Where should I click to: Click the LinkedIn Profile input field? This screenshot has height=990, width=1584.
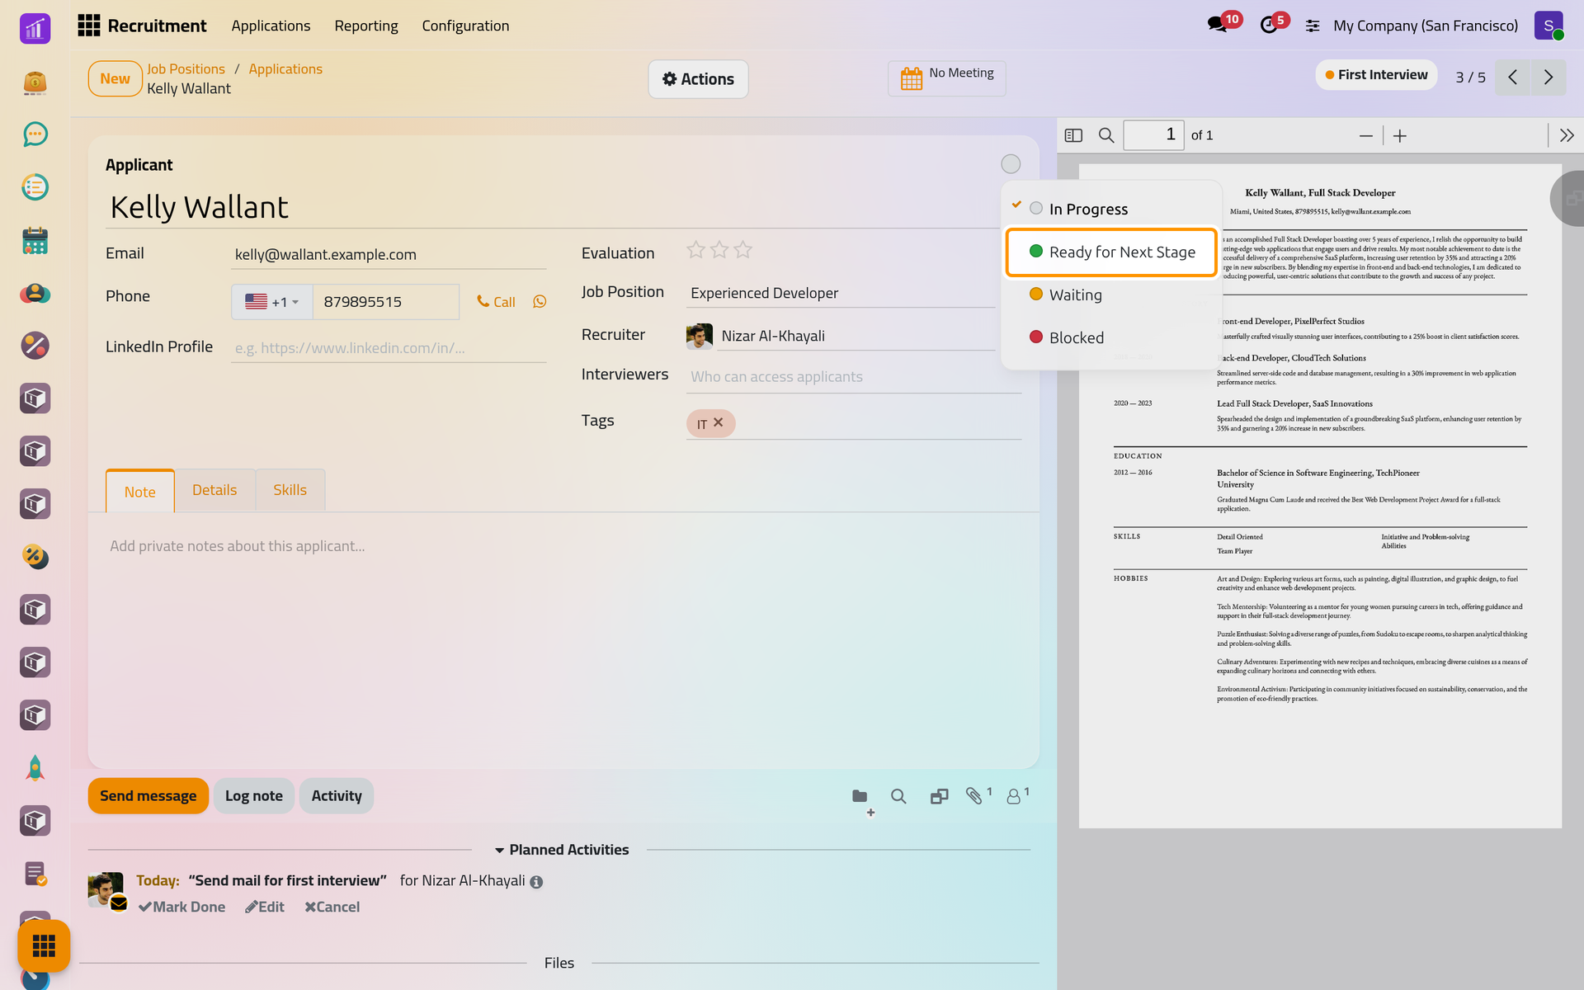click(x=389, y=348)
